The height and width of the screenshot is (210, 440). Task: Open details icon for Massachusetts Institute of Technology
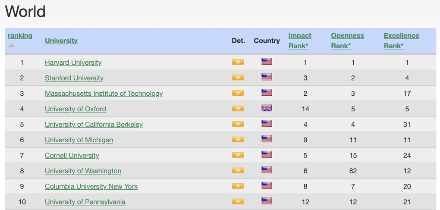[238, 93]
